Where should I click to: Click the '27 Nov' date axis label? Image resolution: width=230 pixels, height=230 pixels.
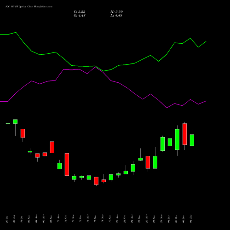[x=154, y=219]
